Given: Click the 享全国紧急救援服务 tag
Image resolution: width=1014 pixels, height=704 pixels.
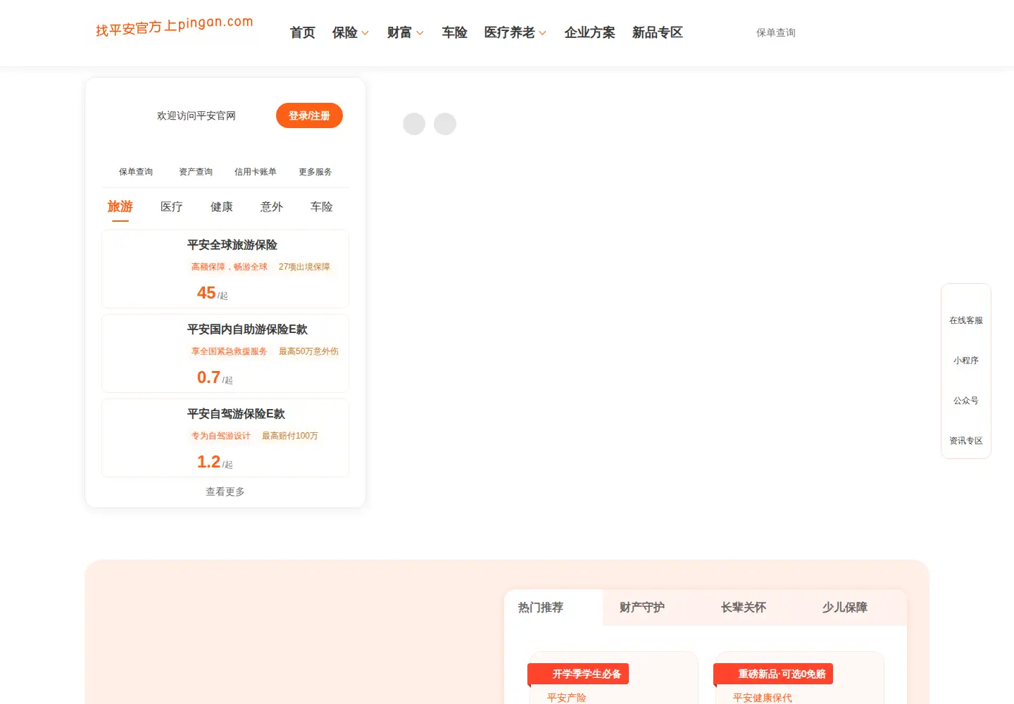Looking at the screenshot, I should [x=230, y=351].
